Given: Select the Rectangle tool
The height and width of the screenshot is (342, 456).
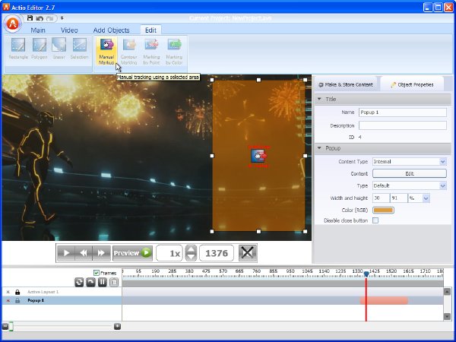Looking at the screenshot, I should [18, 49].
